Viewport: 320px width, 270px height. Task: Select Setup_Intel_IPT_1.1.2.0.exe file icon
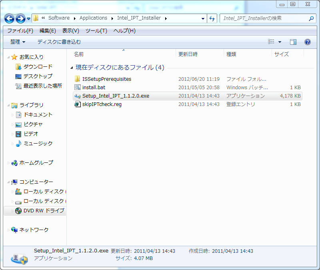pos(78,96)
